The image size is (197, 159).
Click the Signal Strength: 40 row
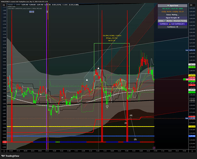tap(172, 18)
